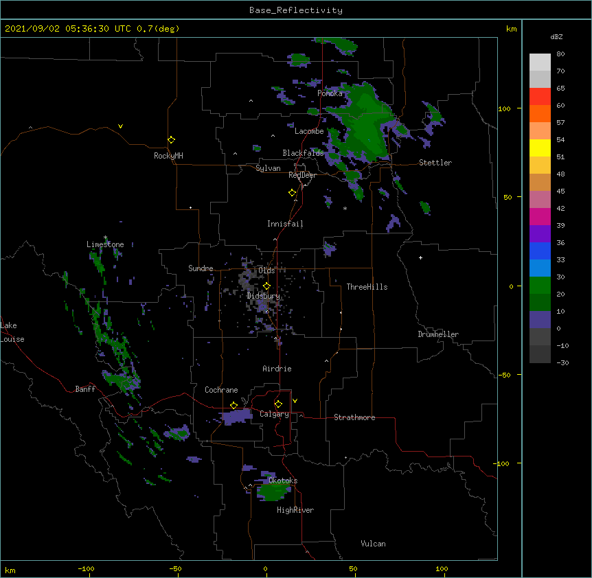Click the yellow marker above RockyMH

(171, 139)
